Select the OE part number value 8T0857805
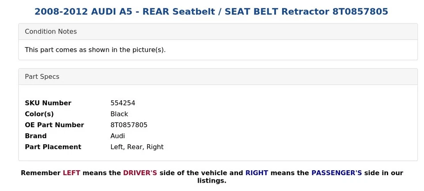This screenshot has height=191, width=424. tap(129, 125)
